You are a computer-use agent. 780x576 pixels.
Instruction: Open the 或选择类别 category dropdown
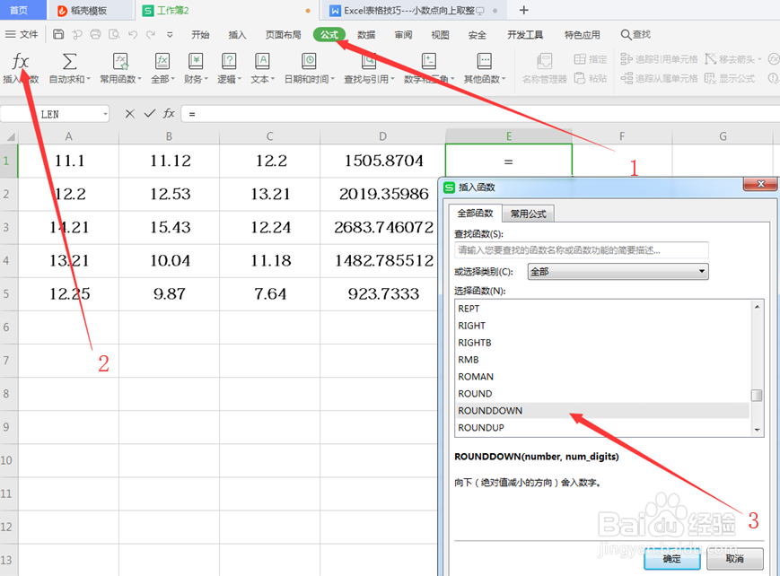click(618, 271)
